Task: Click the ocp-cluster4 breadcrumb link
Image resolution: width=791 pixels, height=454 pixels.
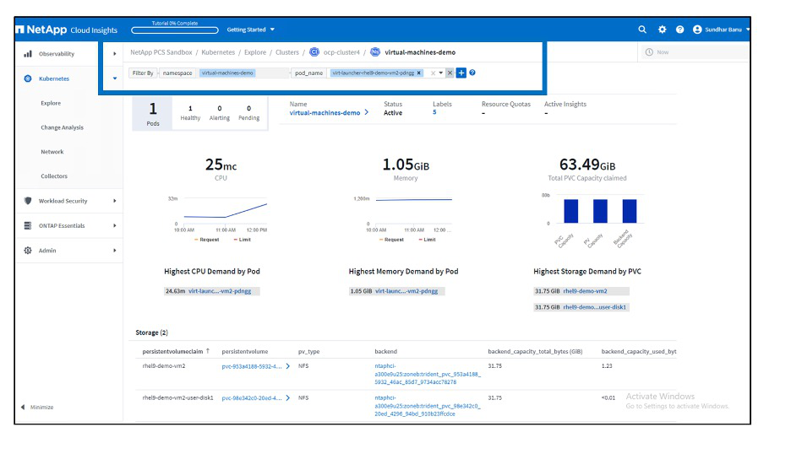Action: tap(341, 52)
